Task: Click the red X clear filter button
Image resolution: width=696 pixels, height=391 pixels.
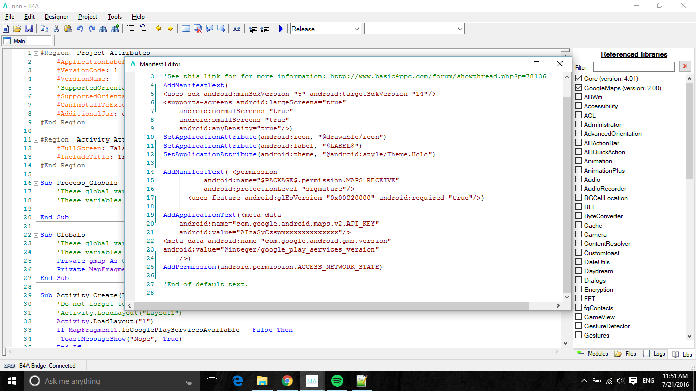Action: pos(685,67)
